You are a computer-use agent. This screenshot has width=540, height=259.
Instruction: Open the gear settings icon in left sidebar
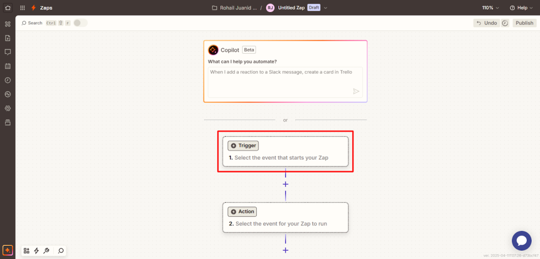(x=7, y=108)
